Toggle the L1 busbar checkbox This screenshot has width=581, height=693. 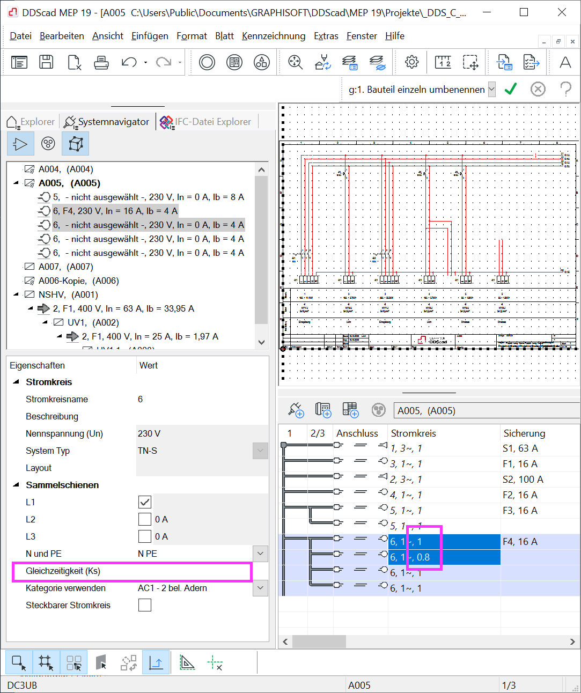click(145, 502)
